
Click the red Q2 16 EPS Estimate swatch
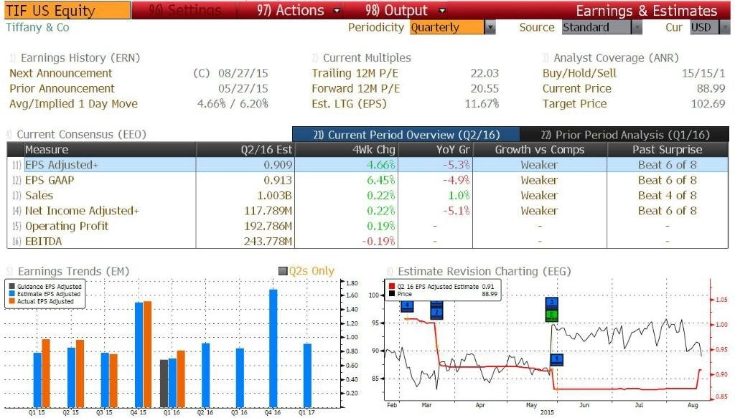click(x=392, y=287)
